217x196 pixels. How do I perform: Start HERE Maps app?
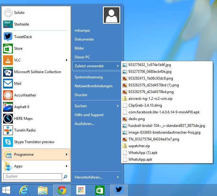23,119
